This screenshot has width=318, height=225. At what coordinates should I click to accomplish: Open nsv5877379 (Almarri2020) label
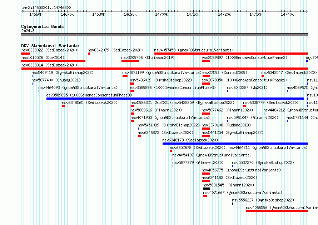click(x=198, y=162)
